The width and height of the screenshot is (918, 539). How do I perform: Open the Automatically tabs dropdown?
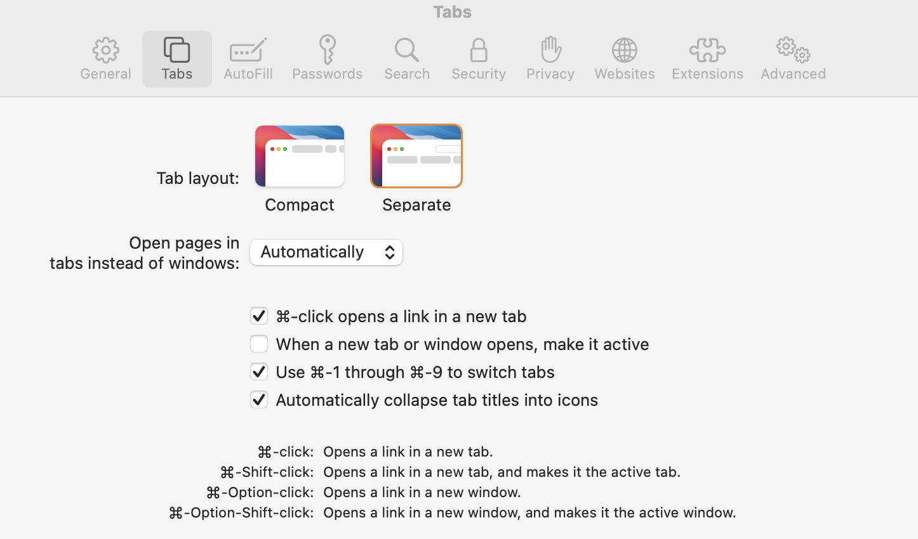tap(326, 252)
